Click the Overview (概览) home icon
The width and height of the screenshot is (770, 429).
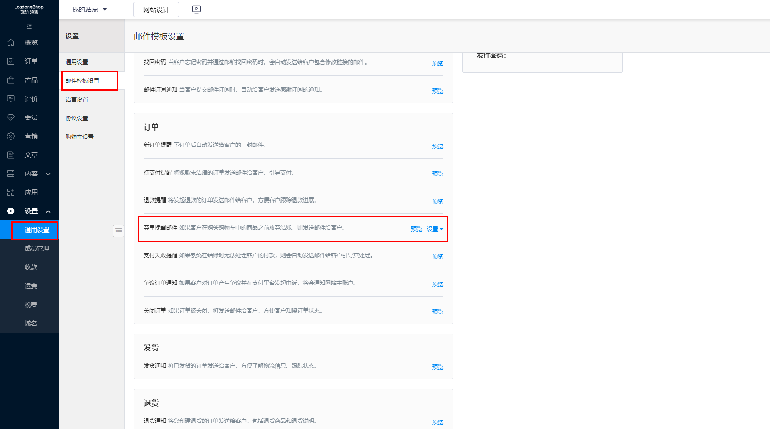click(x=11, y=43)
